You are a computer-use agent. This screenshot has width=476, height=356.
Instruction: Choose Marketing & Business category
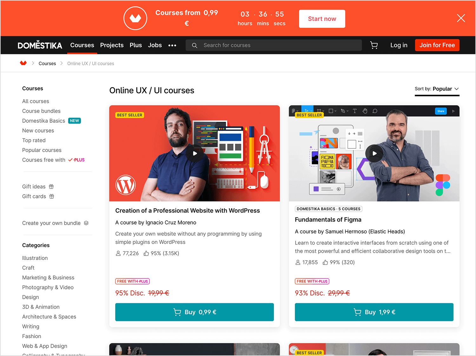click(48, 277)
